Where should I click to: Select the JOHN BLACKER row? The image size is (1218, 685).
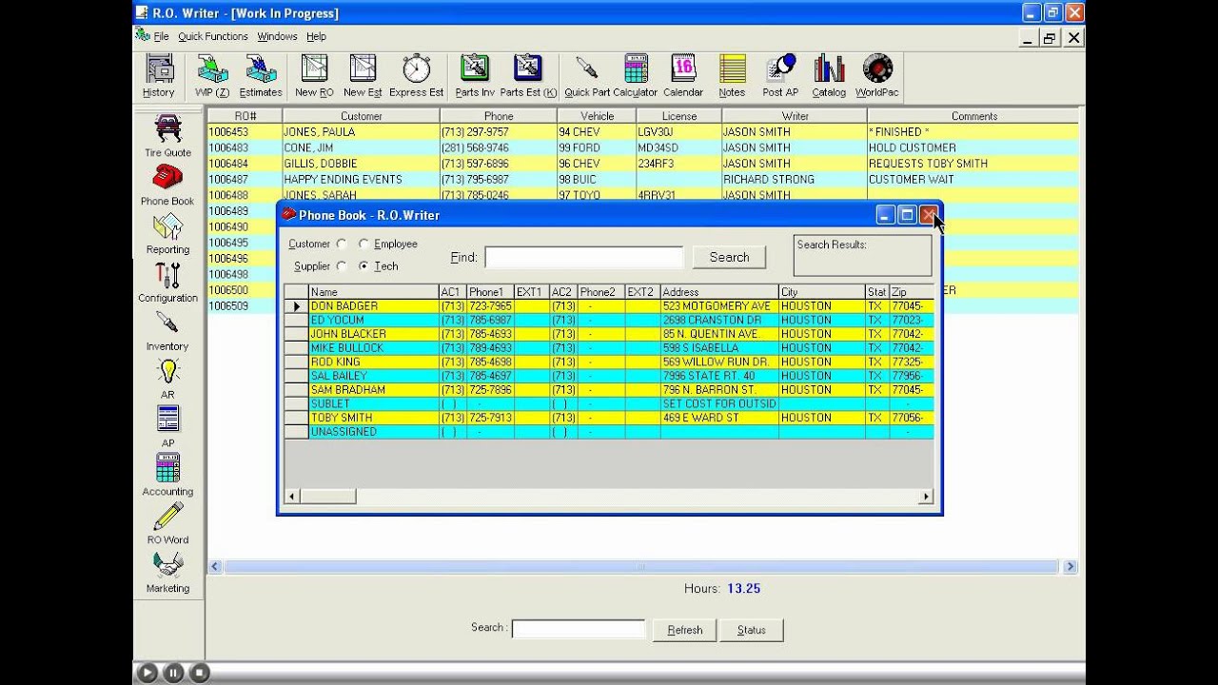tap(608, 334)
